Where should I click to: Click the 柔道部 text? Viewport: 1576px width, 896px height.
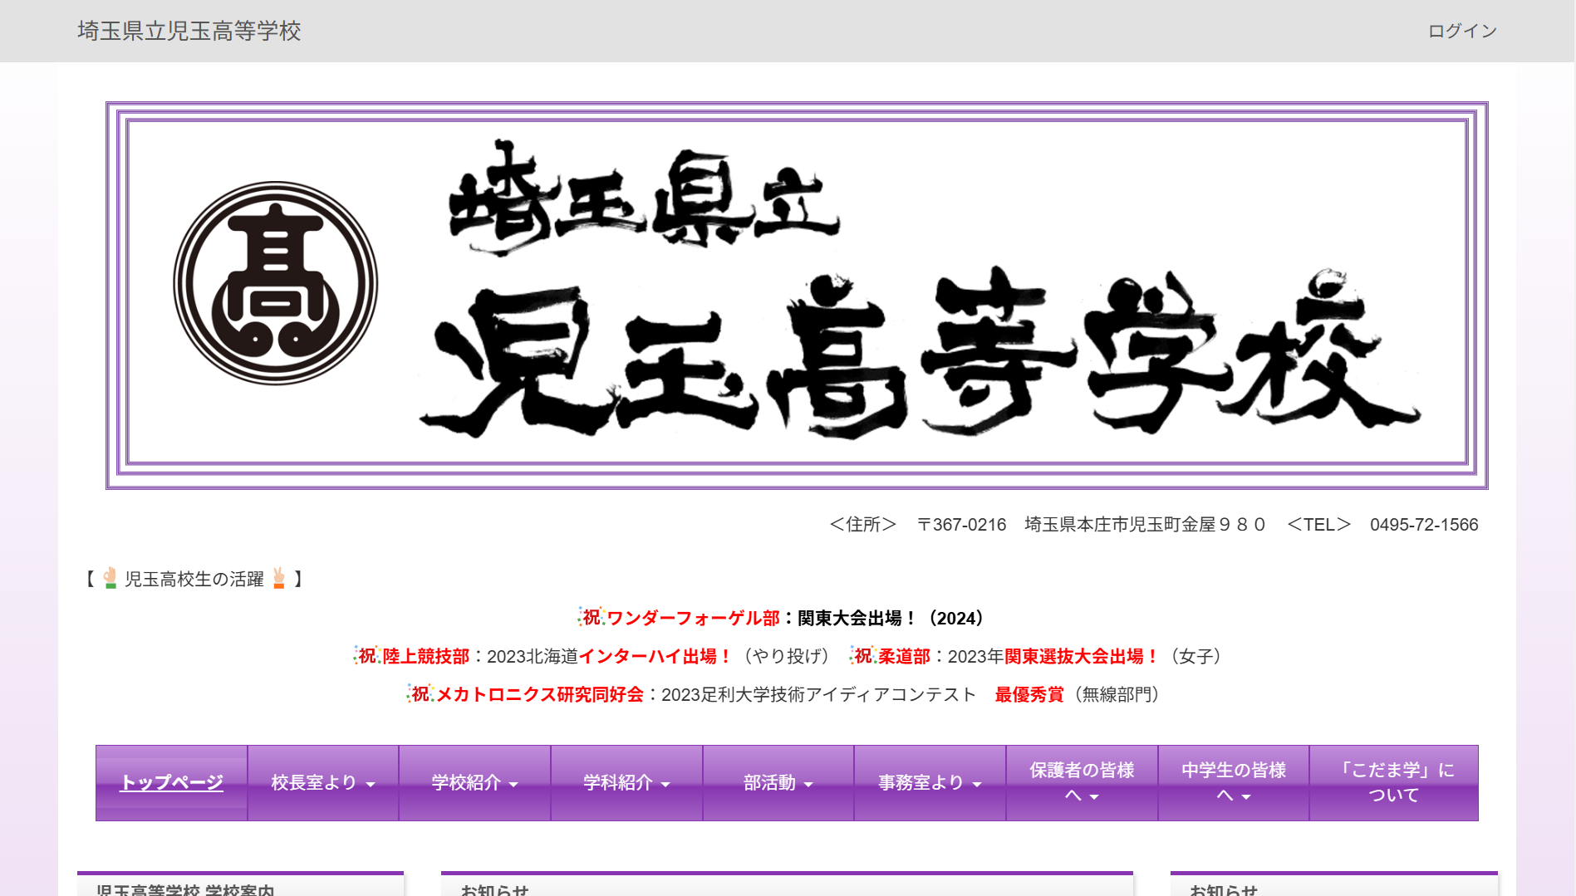(905, 656)
